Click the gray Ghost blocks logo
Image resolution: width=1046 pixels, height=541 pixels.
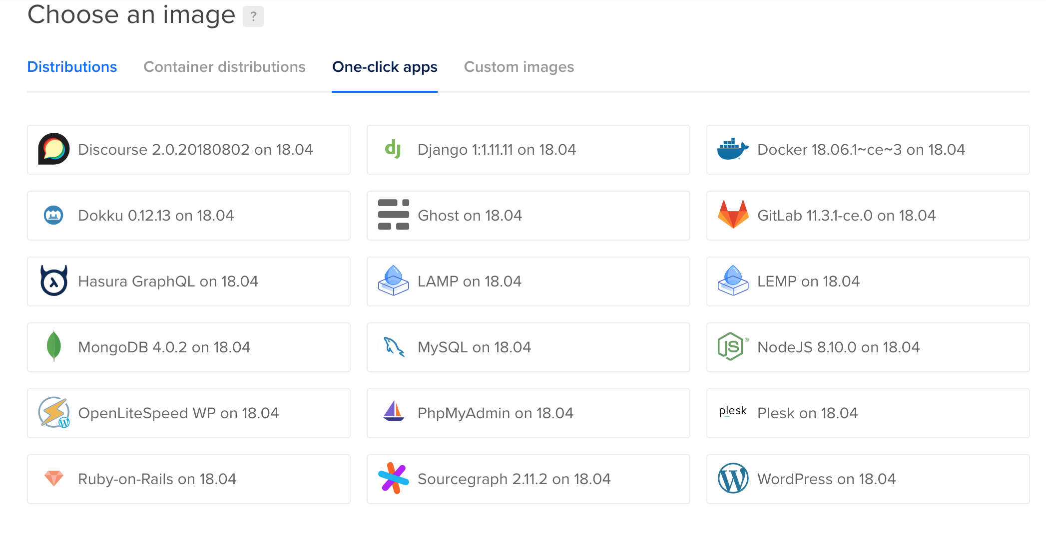pos(394,215)
